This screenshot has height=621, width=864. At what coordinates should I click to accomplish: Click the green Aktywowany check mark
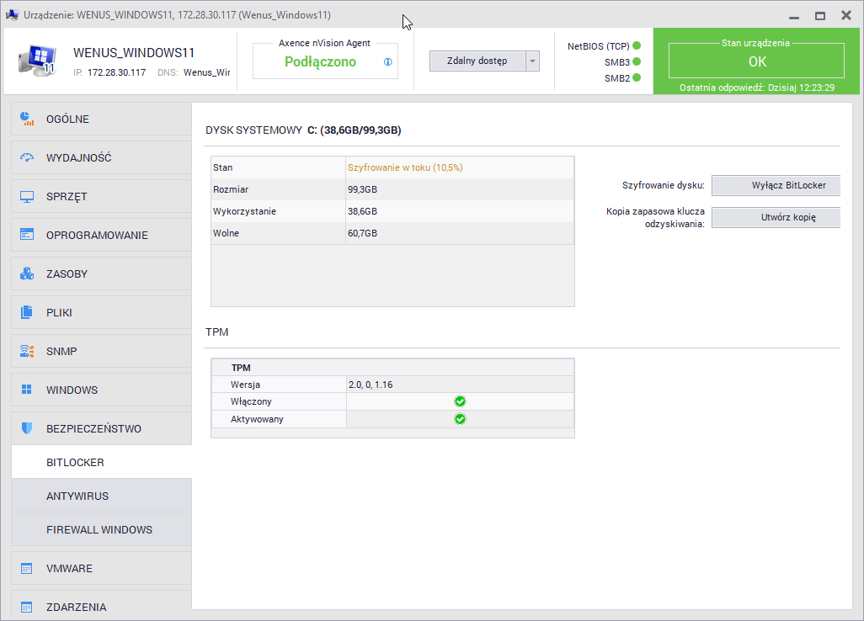pyautogui.click(x=460, y=419)
